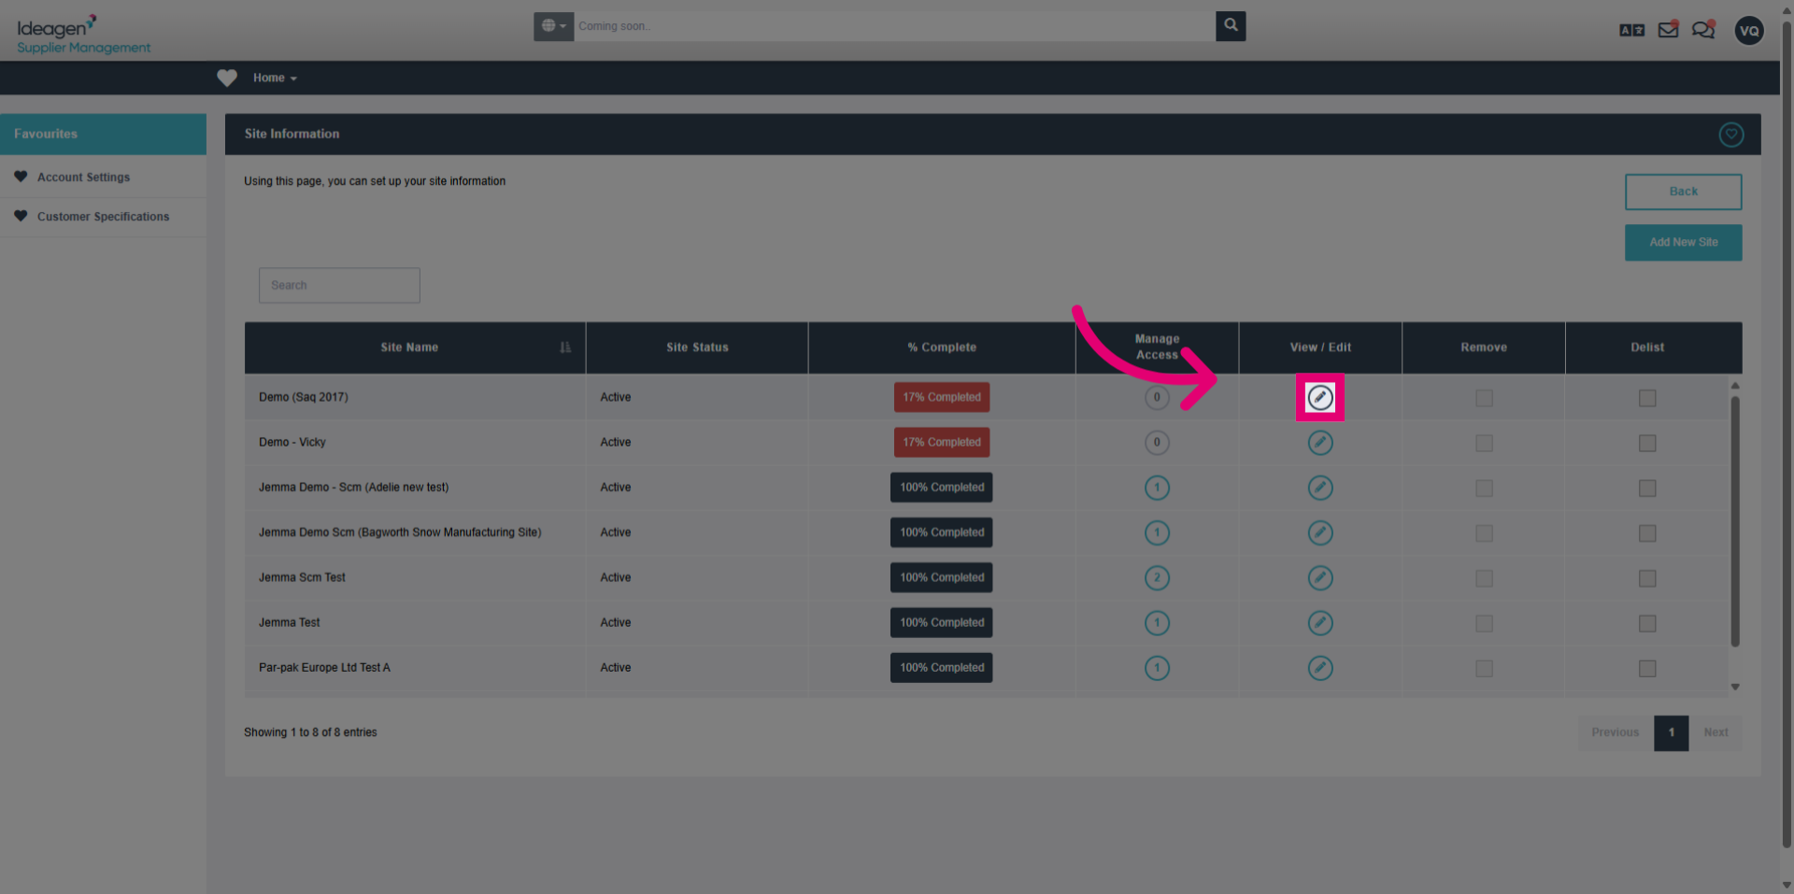Tick Delist checkbox for Par-pak Europe Ltd Test A

pos(1647,668)
